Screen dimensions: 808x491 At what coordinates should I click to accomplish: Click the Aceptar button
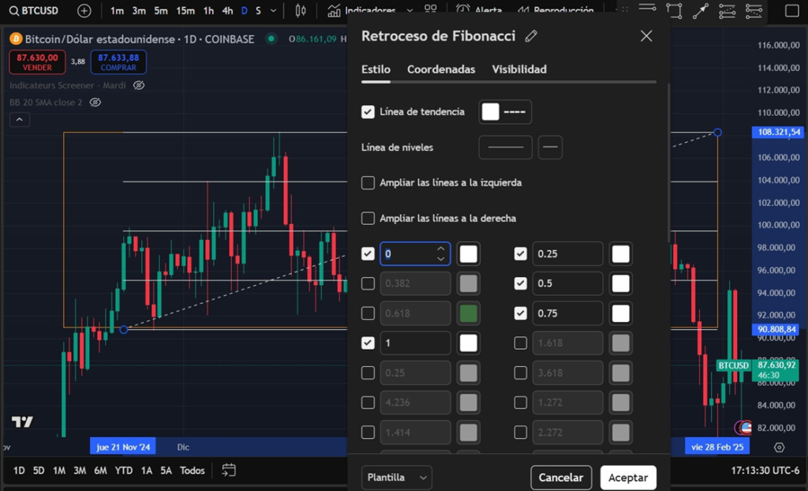click(x=628, y=478)
